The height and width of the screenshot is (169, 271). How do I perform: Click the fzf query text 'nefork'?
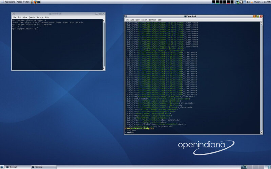click(130, 132)
